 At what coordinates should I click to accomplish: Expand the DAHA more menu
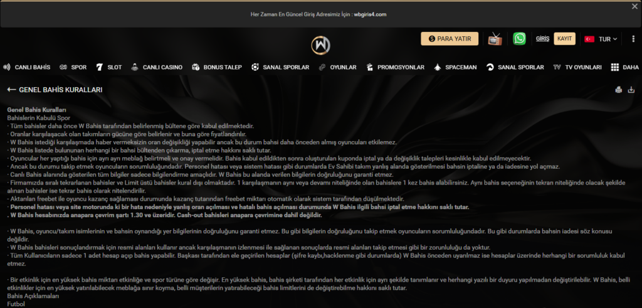631,67
